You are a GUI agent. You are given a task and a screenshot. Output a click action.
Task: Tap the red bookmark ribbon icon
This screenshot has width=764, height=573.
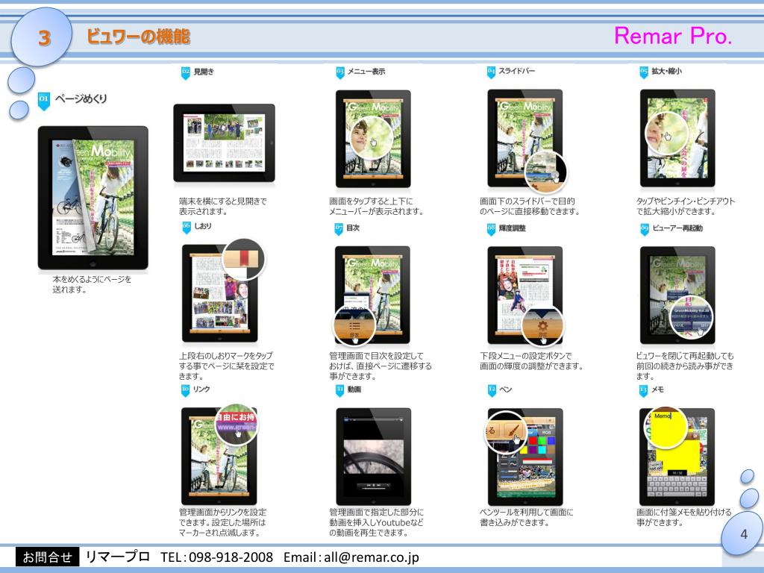[x=243, y=257]
